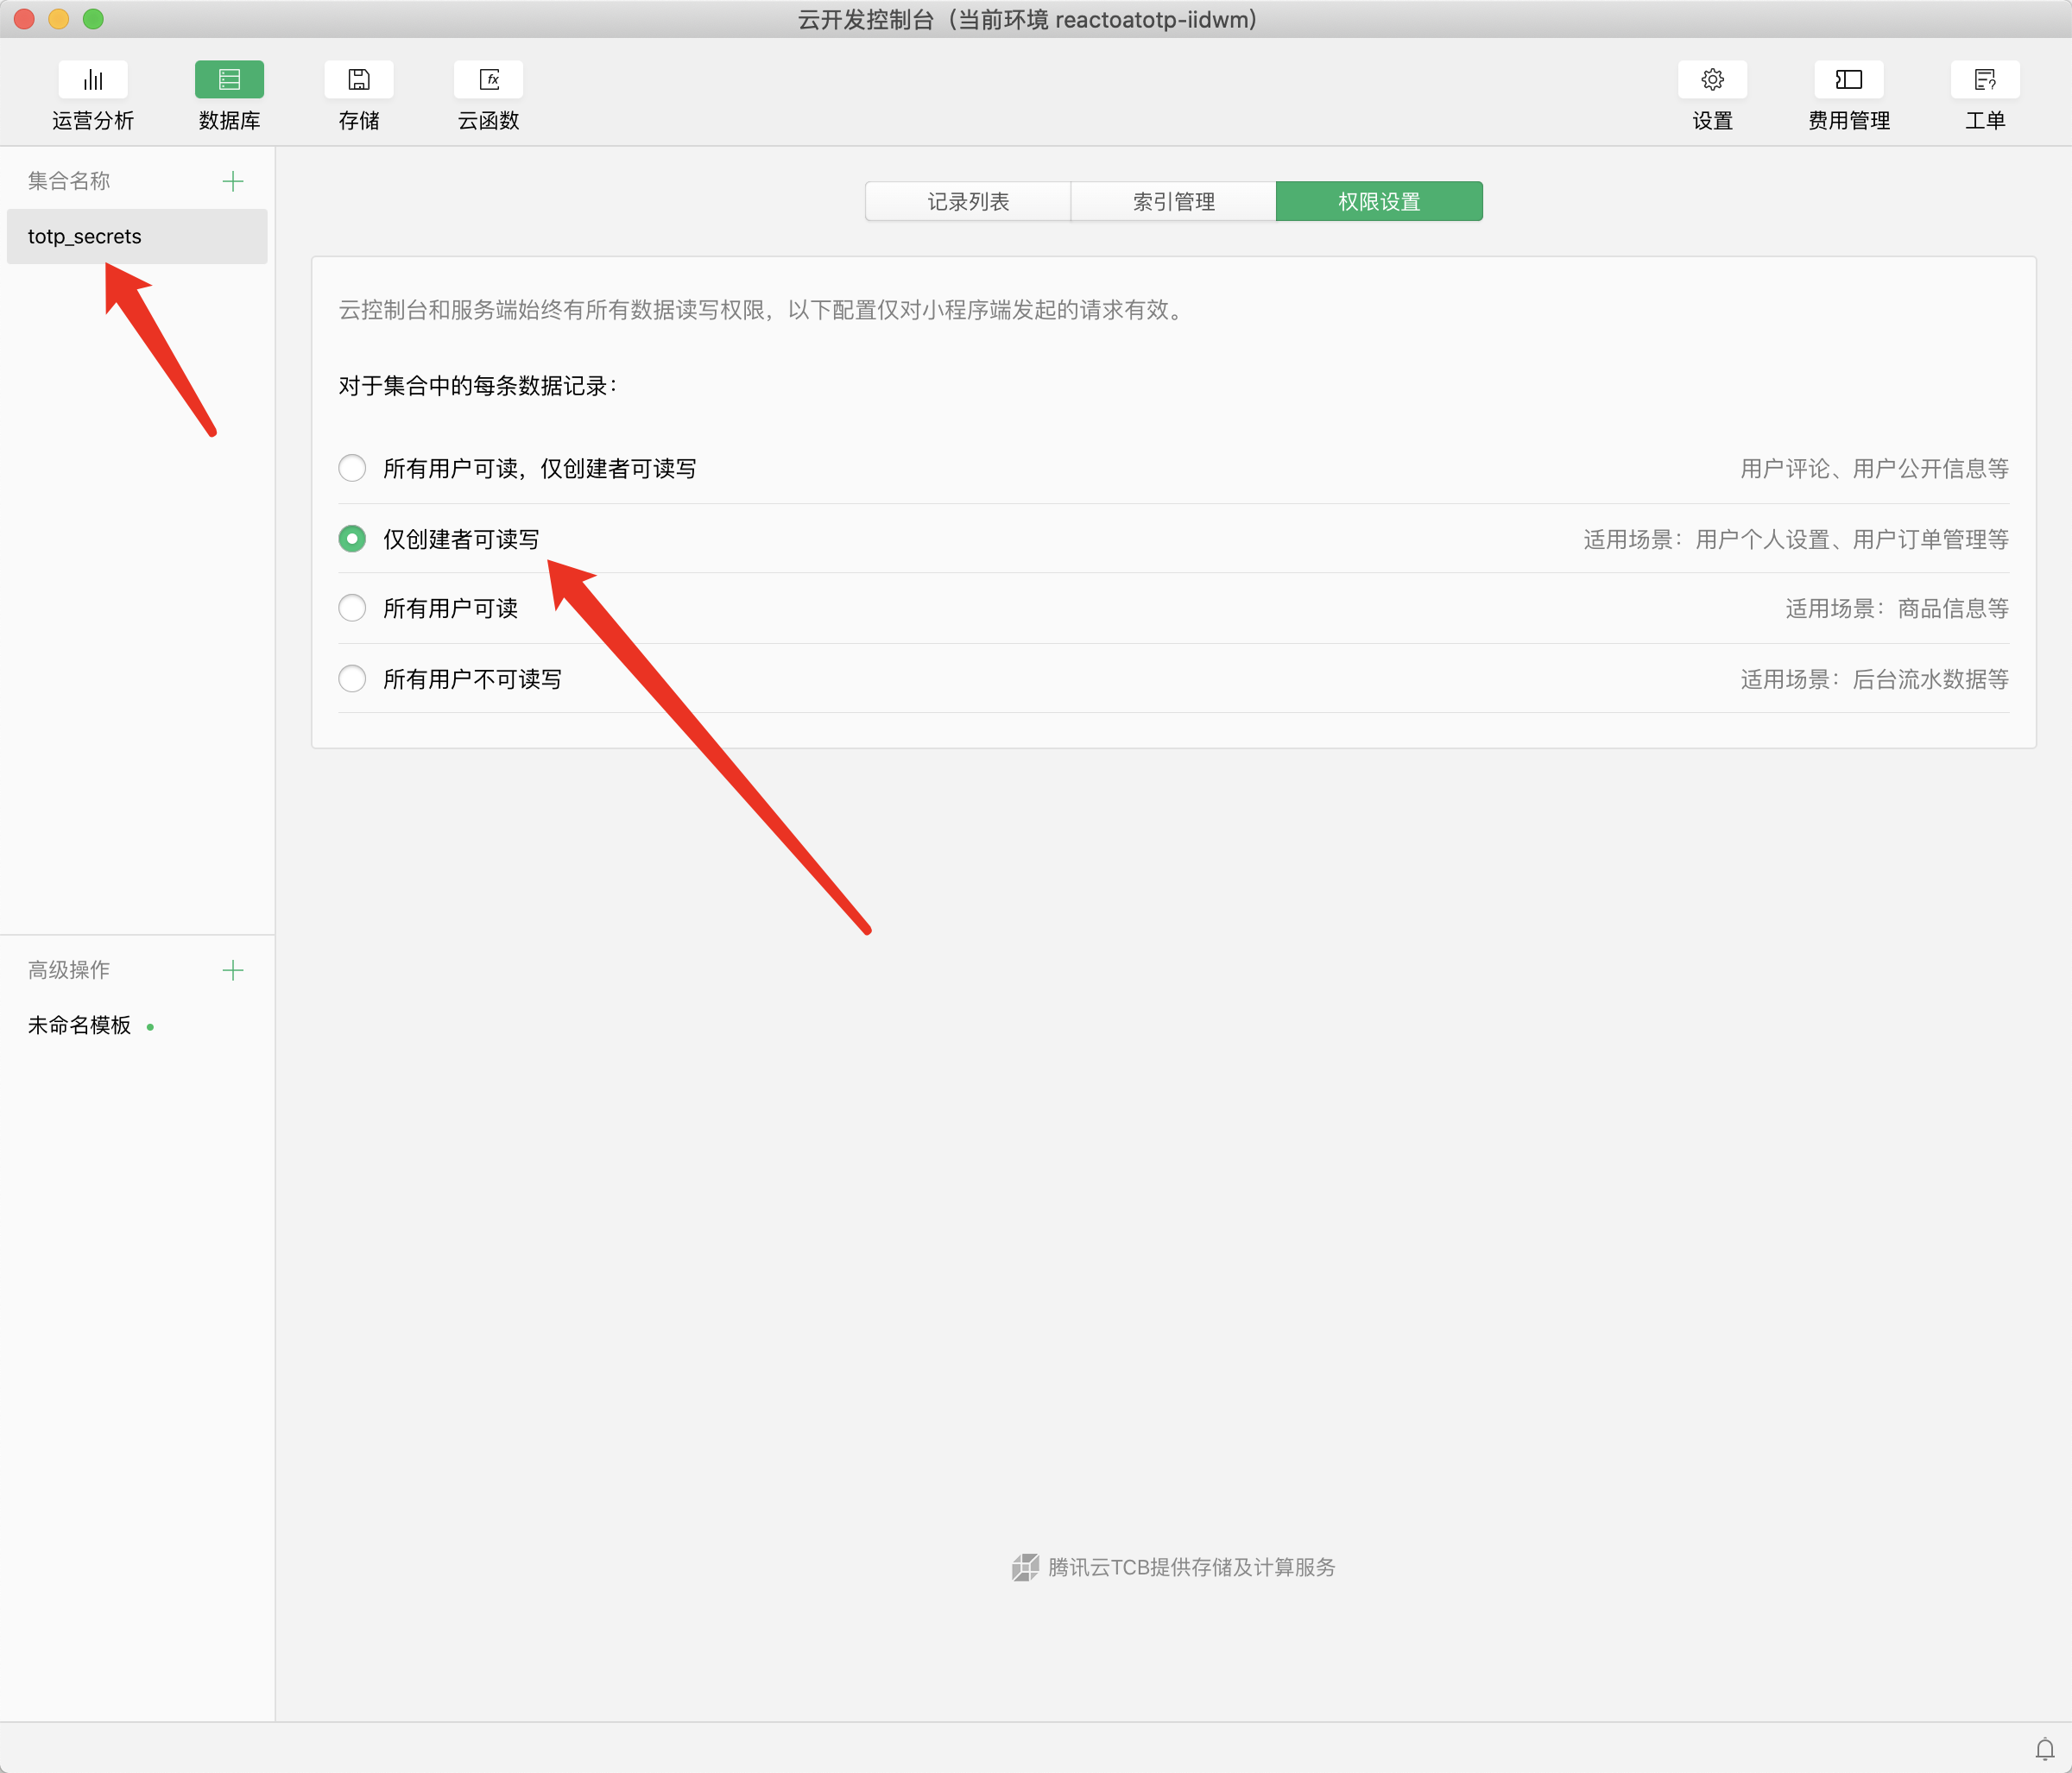Screen dimensions: 2072x1773
Task: Open the 费用管理 billing icon
Action: 1849,80
